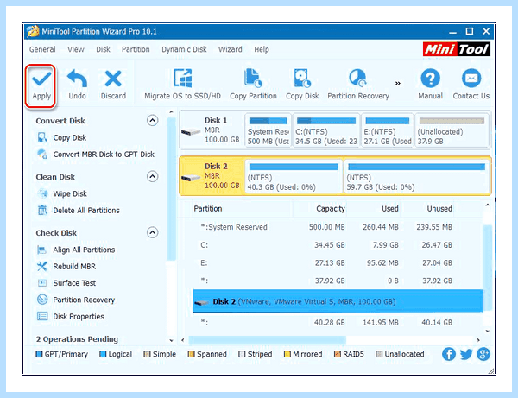Open the Copy Disk toolbar tool
Image resolution: width=518 pixels, height=398 pixels.
click(x=302, y=85)
